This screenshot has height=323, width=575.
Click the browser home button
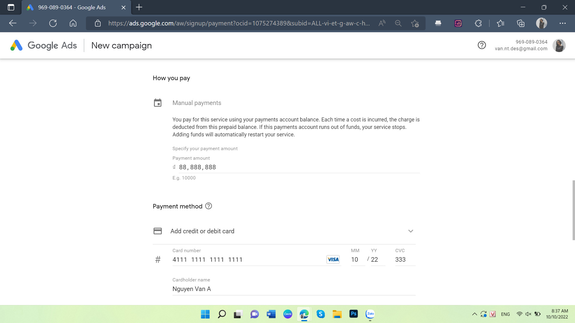pyautogui.click(x=73, y=23)
